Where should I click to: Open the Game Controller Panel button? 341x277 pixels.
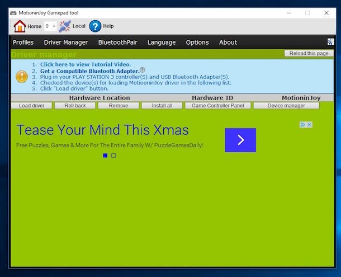click(x=217, y=106)
